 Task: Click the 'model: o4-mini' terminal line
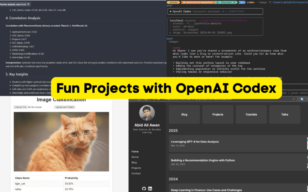(182, 26)
